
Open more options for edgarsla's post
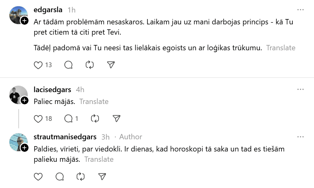coord(301,10)
